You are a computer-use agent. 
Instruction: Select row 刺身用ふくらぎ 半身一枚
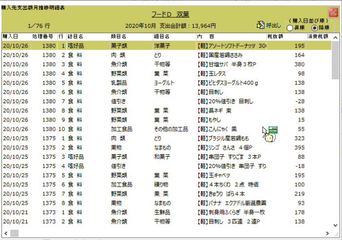(167, 212)
